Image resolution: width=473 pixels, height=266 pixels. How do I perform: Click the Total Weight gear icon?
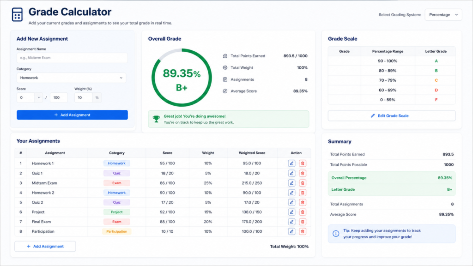[x=225, y=67]
